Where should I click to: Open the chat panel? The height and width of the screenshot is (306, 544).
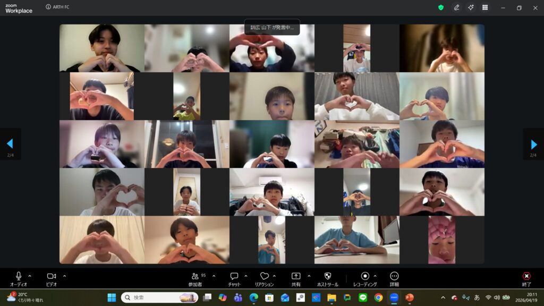[x=234, y=277]
